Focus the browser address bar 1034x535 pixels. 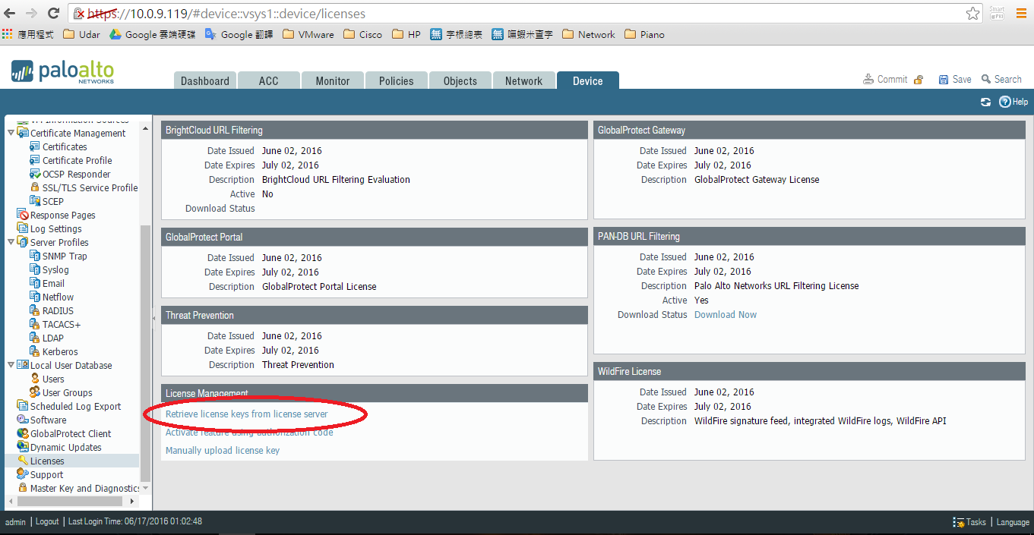point(524,14)
